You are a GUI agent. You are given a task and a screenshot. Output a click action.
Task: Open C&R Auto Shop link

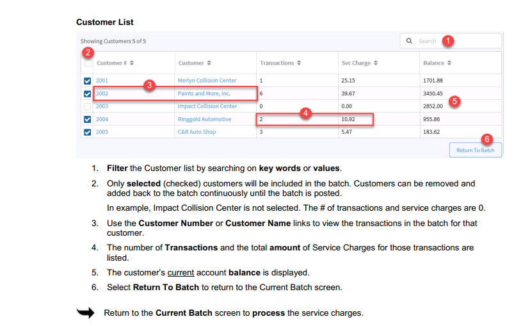197,132
